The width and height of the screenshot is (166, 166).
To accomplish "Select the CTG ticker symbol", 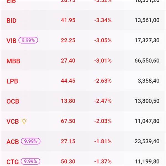I will point(13,162).
